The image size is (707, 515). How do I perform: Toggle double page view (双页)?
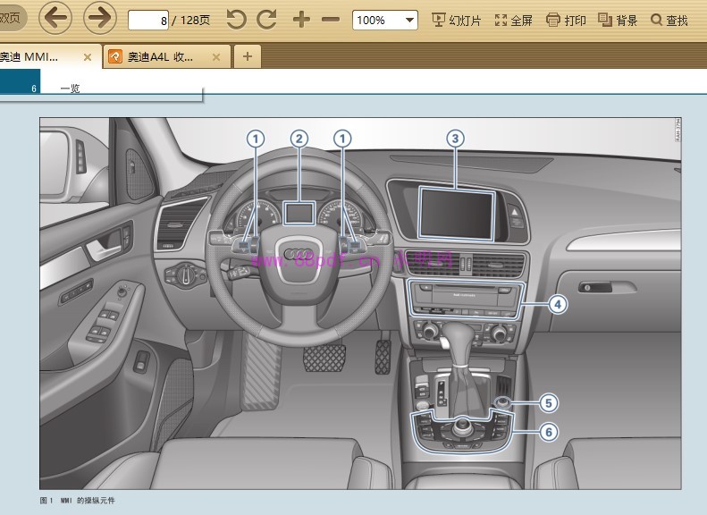point(11,18)
